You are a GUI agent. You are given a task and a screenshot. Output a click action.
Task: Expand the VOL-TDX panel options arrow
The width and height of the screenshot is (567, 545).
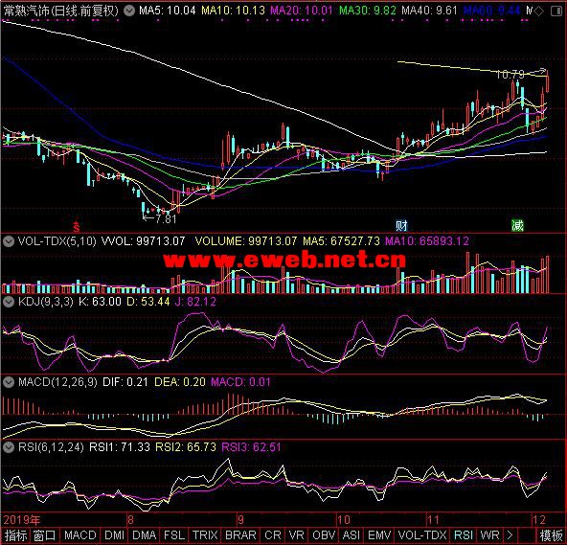9,241
